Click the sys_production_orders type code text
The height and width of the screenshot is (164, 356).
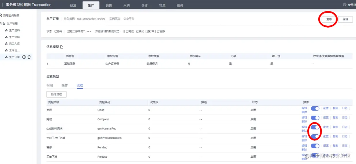(x=92, y=19)
